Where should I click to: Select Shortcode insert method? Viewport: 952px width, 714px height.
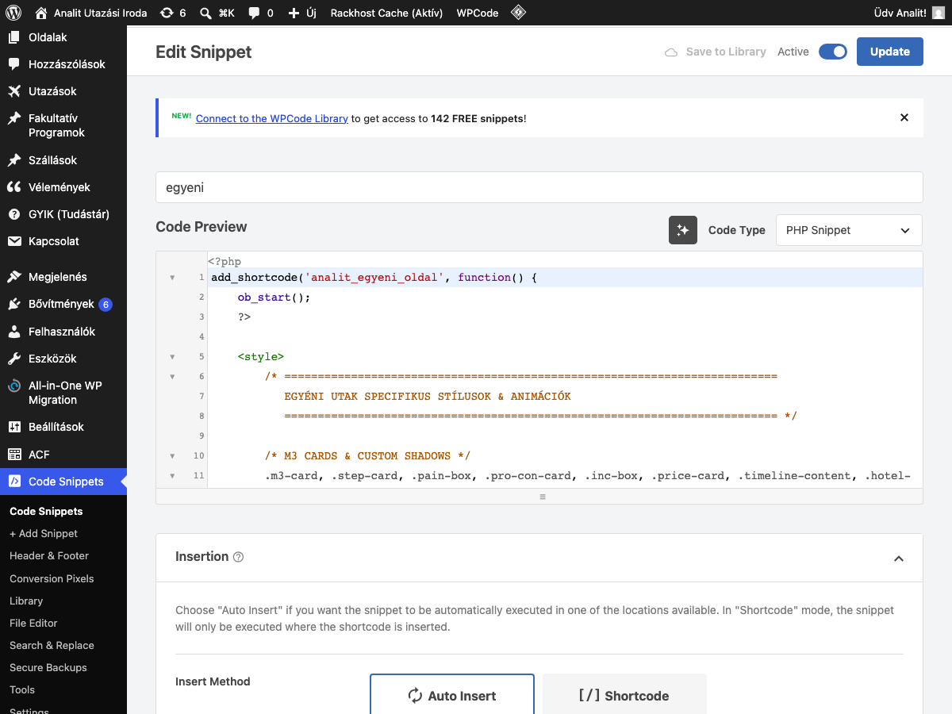(x=624, y=696)
